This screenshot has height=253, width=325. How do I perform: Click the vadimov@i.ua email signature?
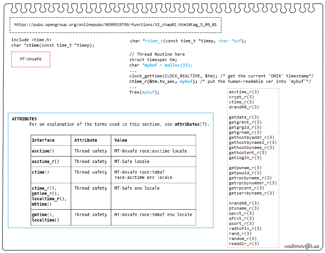click(302, 246)
